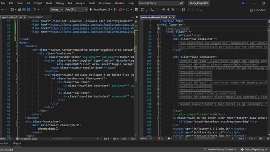Open the AS account badge
270x152 pixels.
pyautogui.click(x=243, y=3)
